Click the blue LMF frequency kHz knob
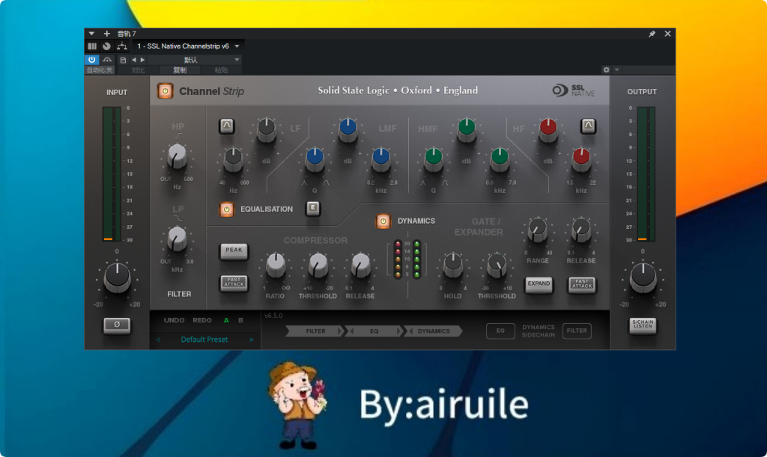Screen dimensions: 767x457 pos(381,159)
